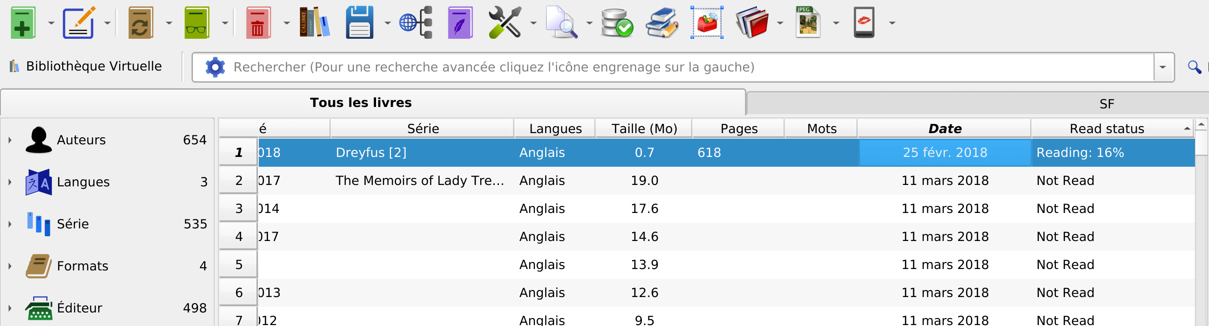Open Add books dropdown arrow
Viewport: 1209px width, 326px height.
click(x=51, y=22)
